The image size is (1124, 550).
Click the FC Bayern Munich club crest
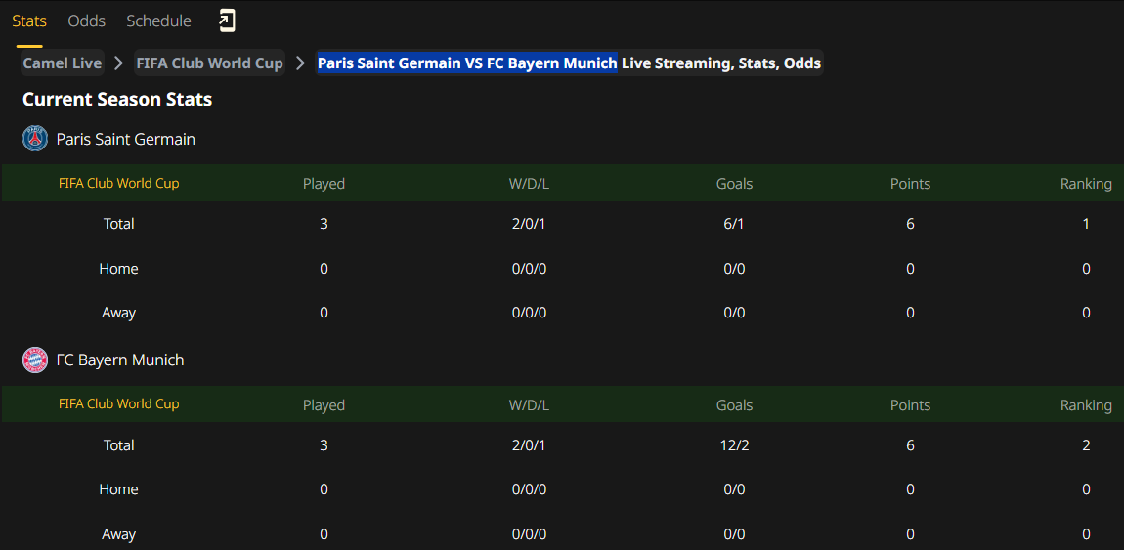click(x=35, y=360)
